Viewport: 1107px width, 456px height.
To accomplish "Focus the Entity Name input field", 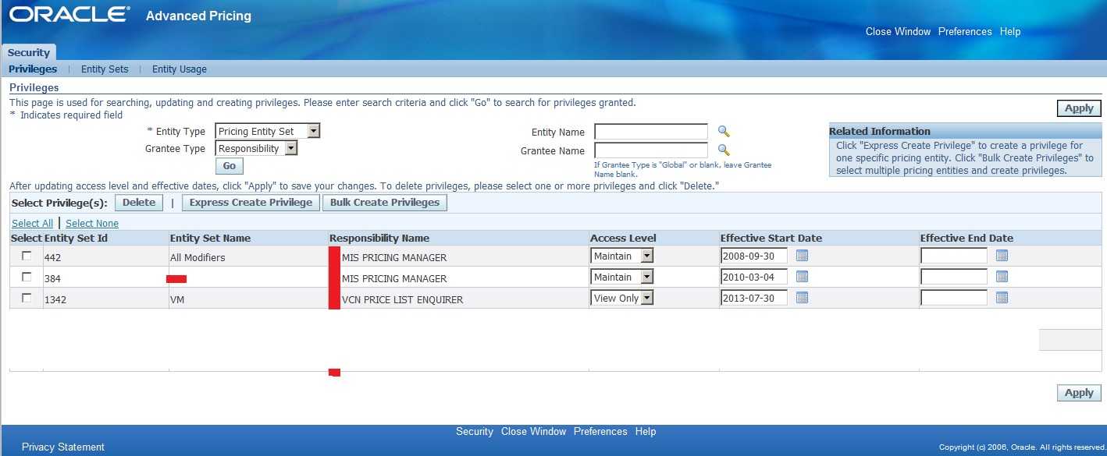I will tap(651, 132).
